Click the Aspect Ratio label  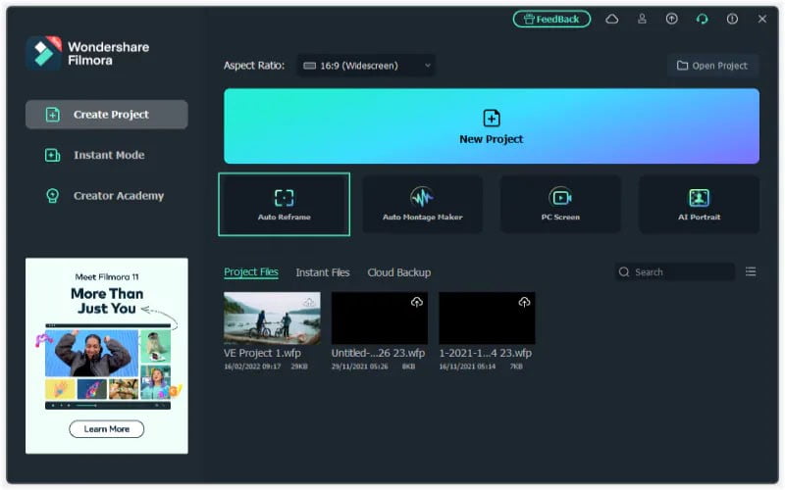point(254,66)
